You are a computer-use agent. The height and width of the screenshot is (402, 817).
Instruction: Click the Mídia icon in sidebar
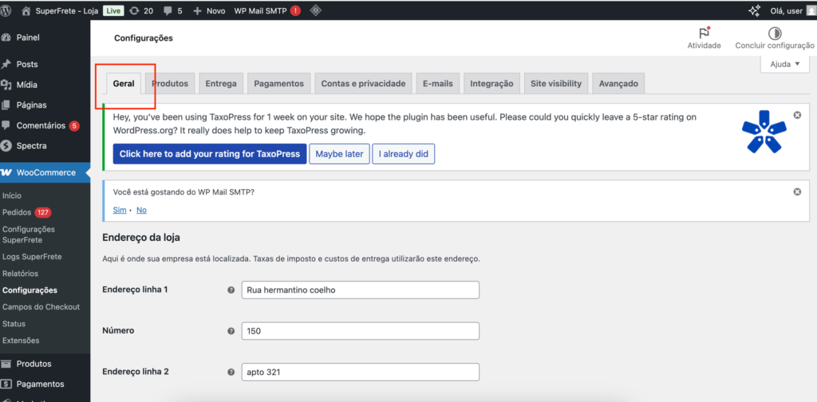click(6, 85)
